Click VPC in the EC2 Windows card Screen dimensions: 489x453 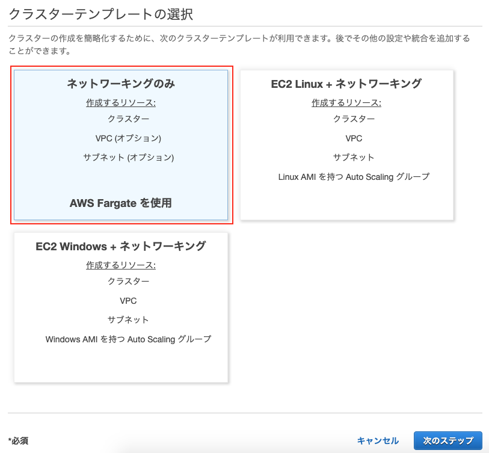coord(128,300)
